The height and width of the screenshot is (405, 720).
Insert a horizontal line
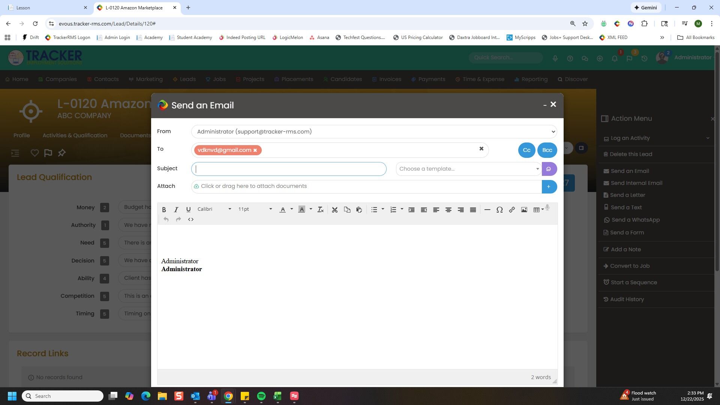(x=487, y=210)
